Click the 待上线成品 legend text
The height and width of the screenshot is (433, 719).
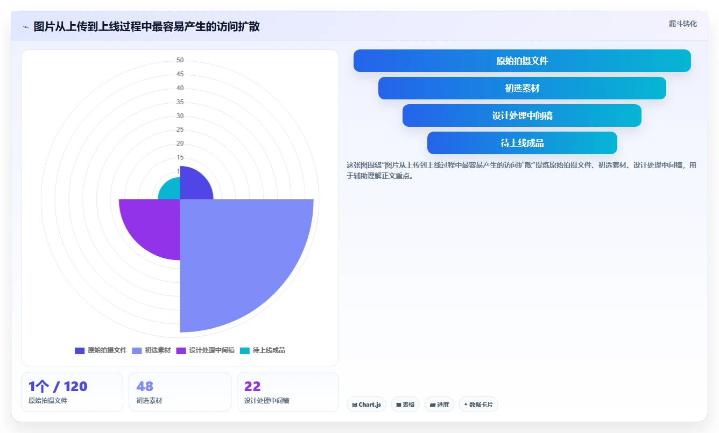tap(269, 350)
